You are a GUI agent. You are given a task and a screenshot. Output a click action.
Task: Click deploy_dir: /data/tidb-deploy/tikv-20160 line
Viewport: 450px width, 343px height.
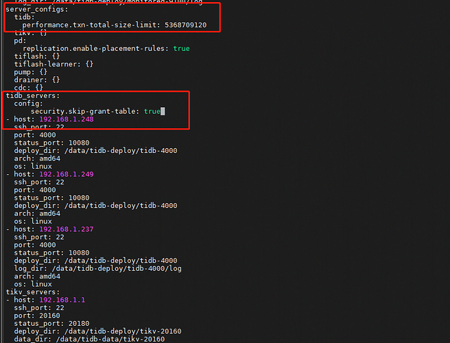97,331
